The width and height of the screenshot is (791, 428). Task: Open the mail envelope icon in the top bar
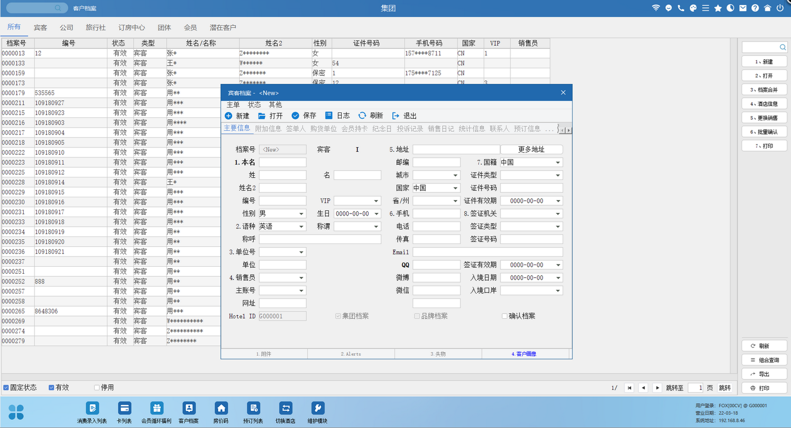(743, 8)
